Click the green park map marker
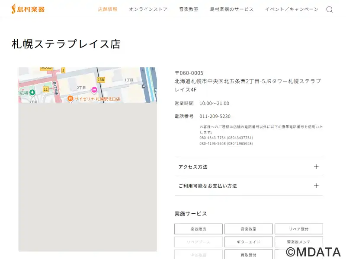The image size is (346, 259). click(x=32, y=92)
